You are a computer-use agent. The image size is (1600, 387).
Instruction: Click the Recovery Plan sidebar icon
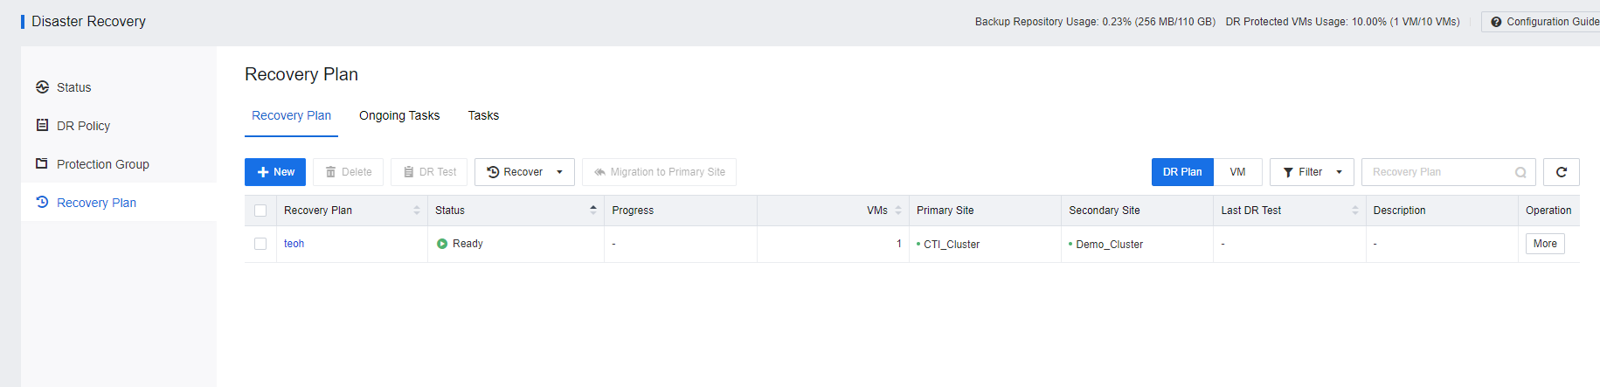coord(42,203)
